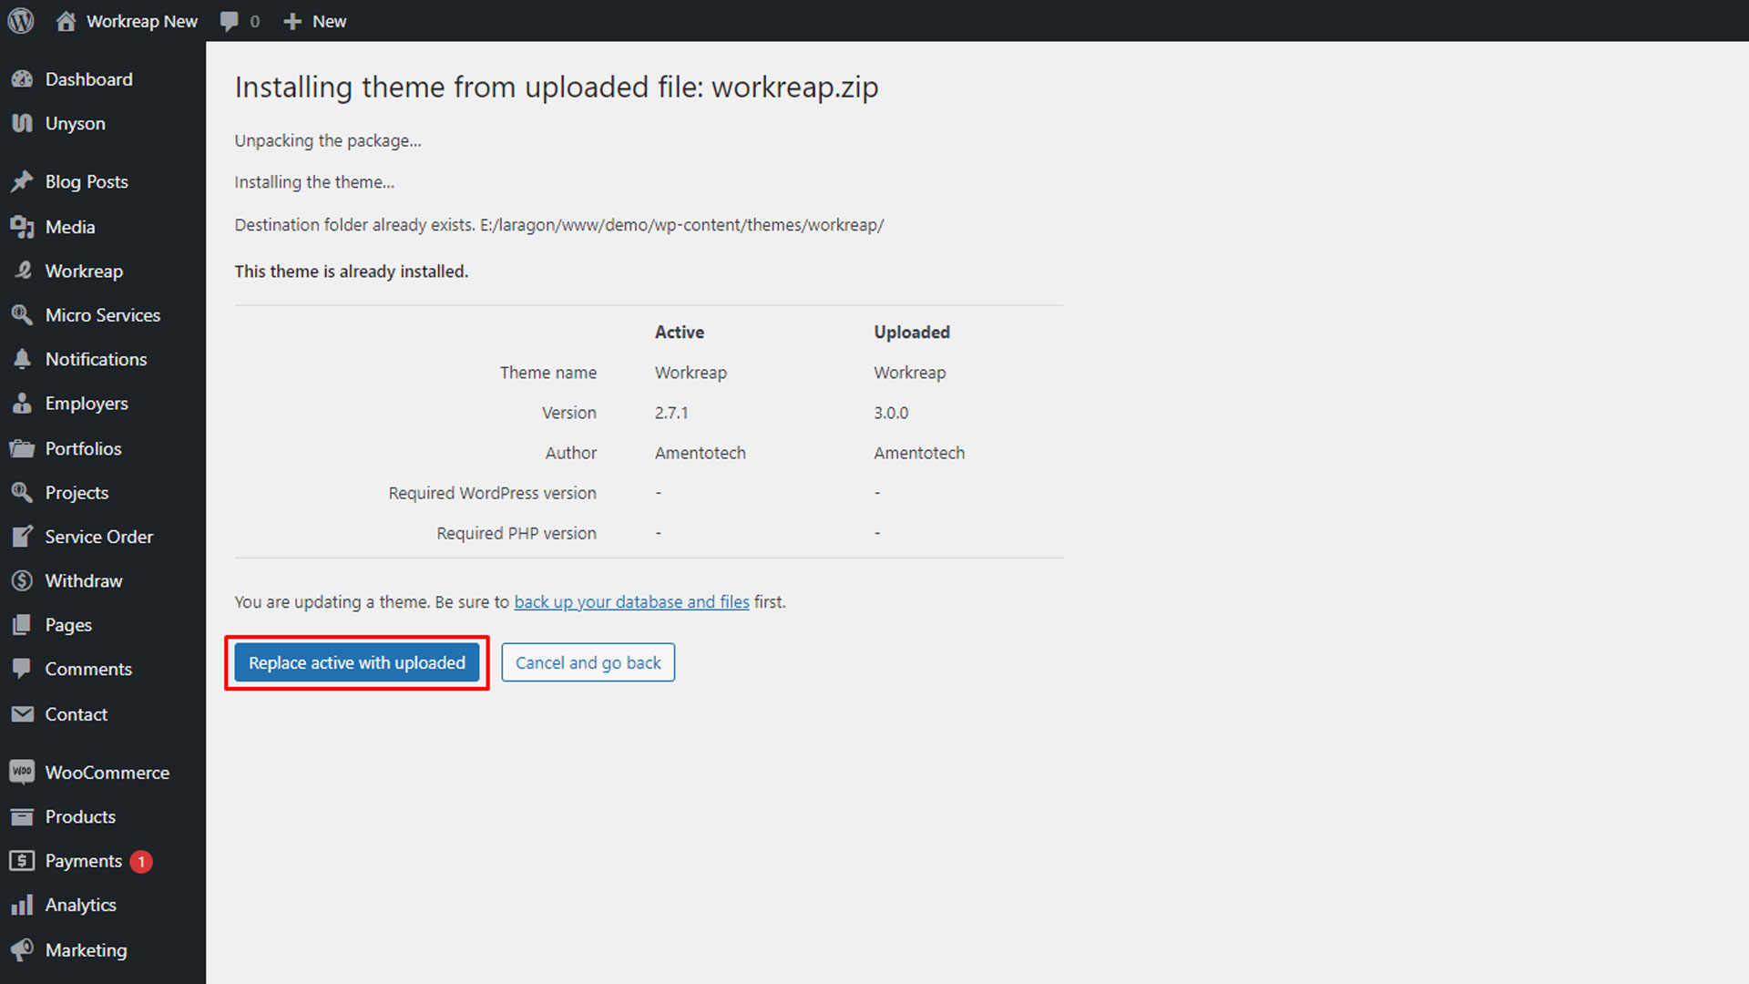Click the WordPress logo icon
This screenshot has width=1749, height=984.
[21, 20]
